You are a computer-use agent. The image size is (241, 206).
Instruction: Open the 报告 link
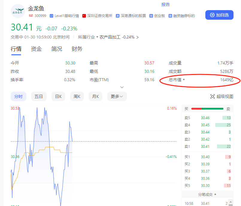(x=166, y=4)
